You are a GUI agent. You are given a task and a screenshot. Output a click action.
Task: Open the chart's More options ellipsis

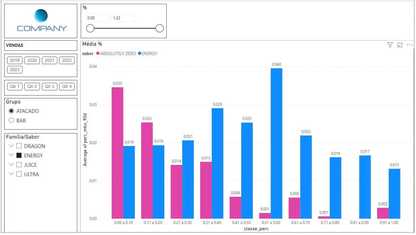point(409,45)
